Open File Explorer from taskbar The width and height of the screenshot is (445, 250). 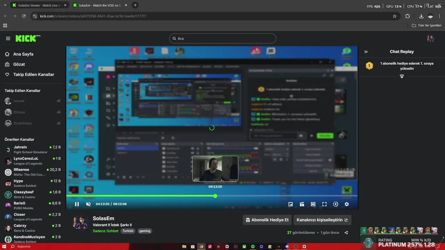tap(184, 247)
